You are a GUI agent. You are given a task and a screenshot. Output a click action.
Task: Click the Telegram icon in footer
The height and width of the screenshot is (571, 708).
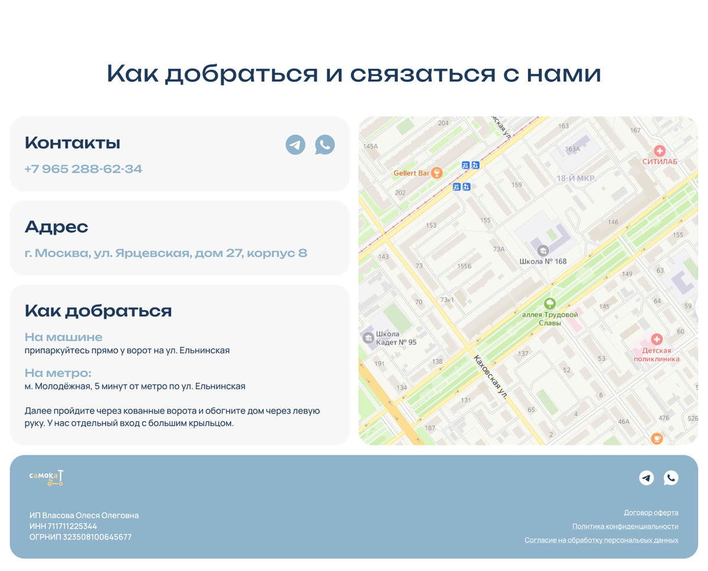pos(647,478)
